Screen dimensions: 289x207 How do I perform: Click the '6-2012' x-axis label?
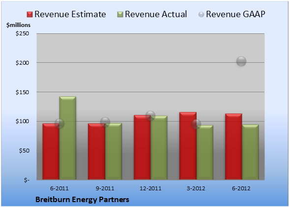(241, 188)
